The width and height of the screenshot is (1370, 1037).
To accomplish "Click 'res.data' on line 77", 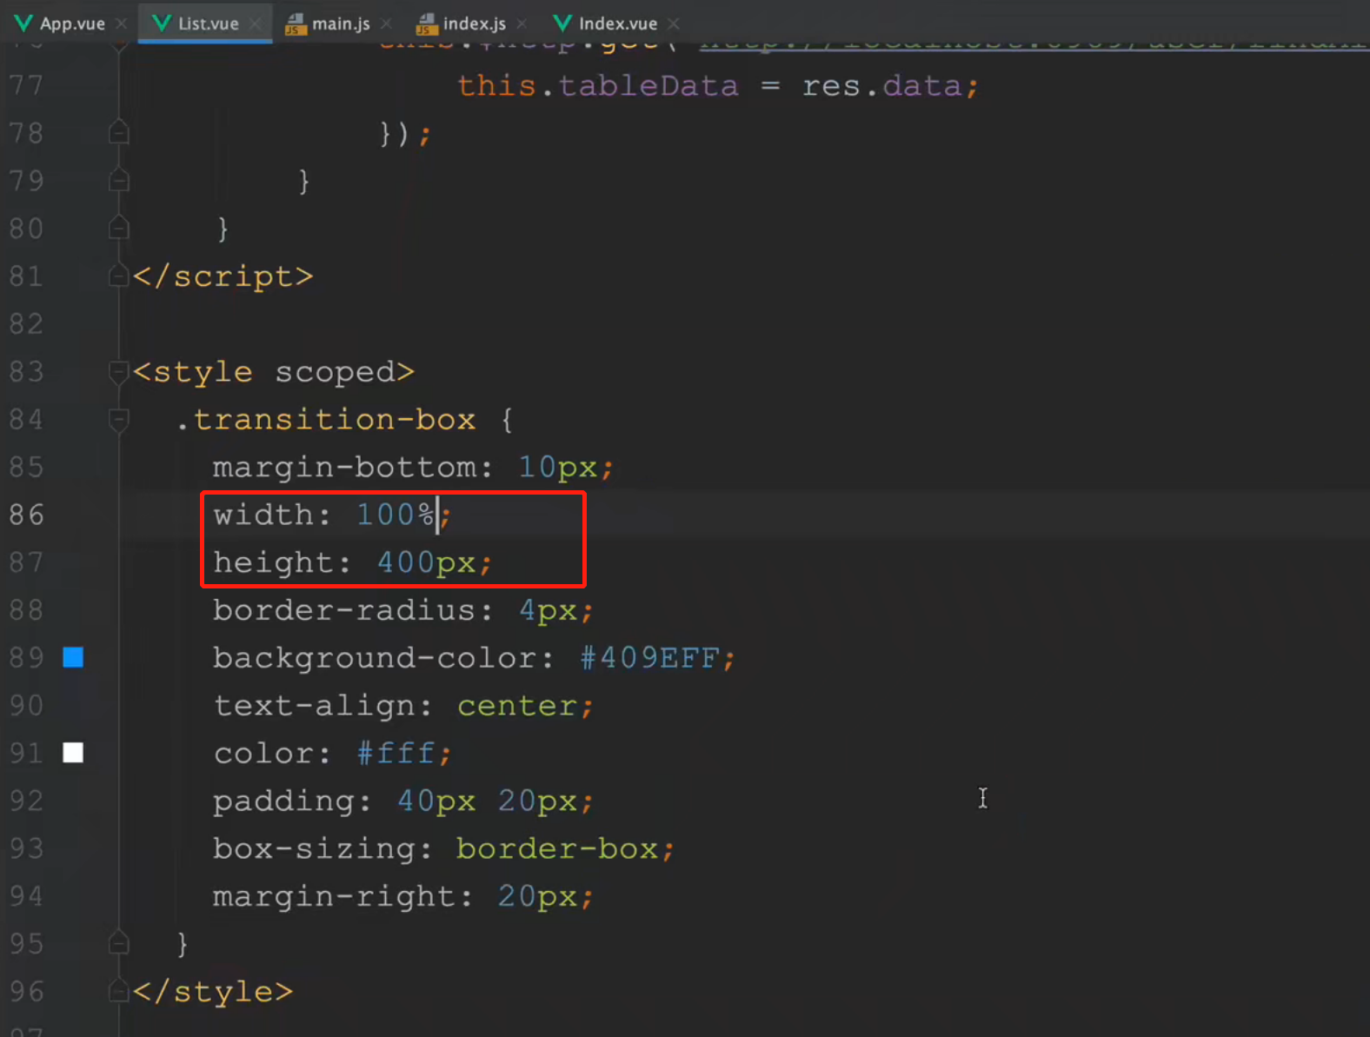I will pyautogui.click(x=881, y=86).
